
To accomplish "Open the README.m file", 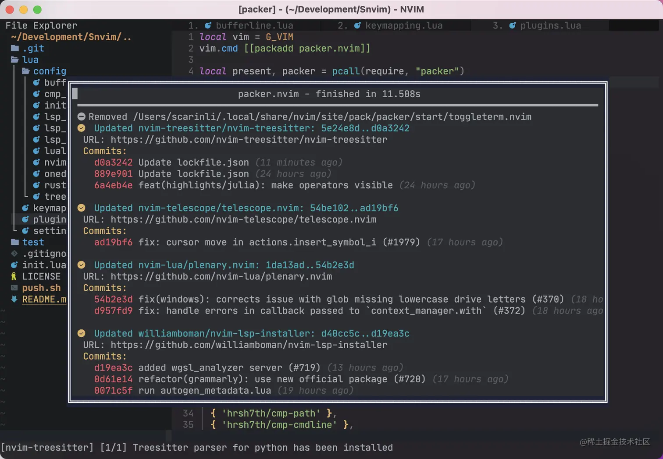I will tap(44, 299).
